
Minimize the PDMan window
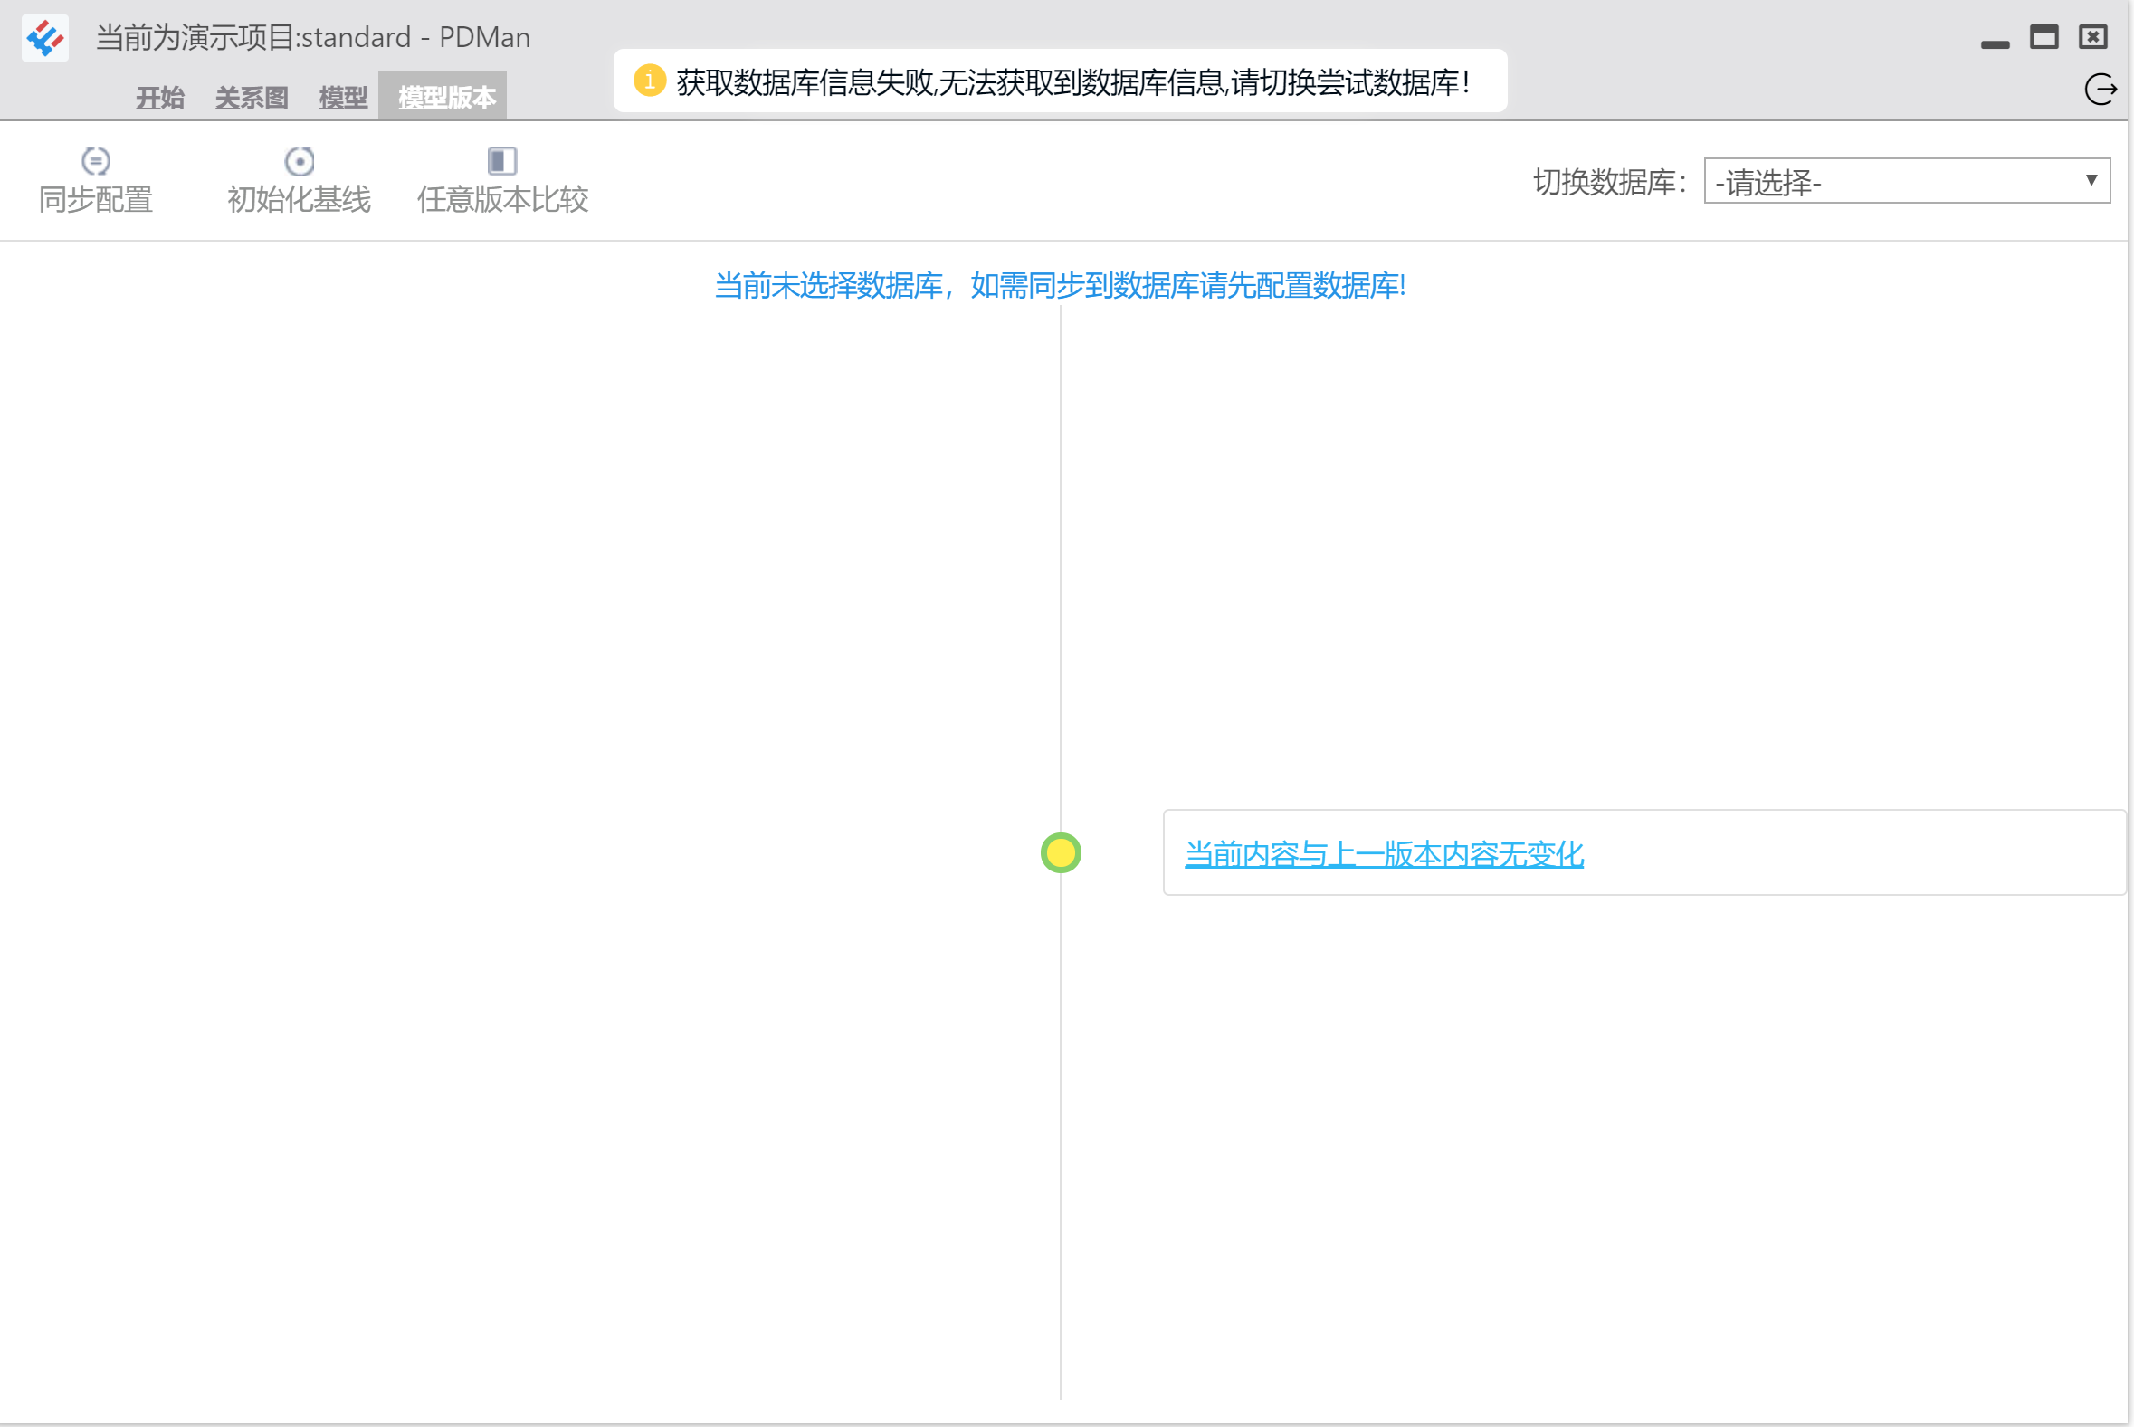[x=1995, y=43]
